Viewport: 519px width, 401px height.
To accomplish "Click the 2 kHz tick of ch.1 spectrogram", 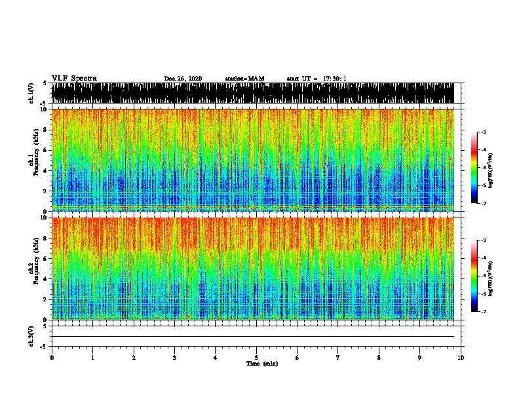I will click(x=45, y=191).
